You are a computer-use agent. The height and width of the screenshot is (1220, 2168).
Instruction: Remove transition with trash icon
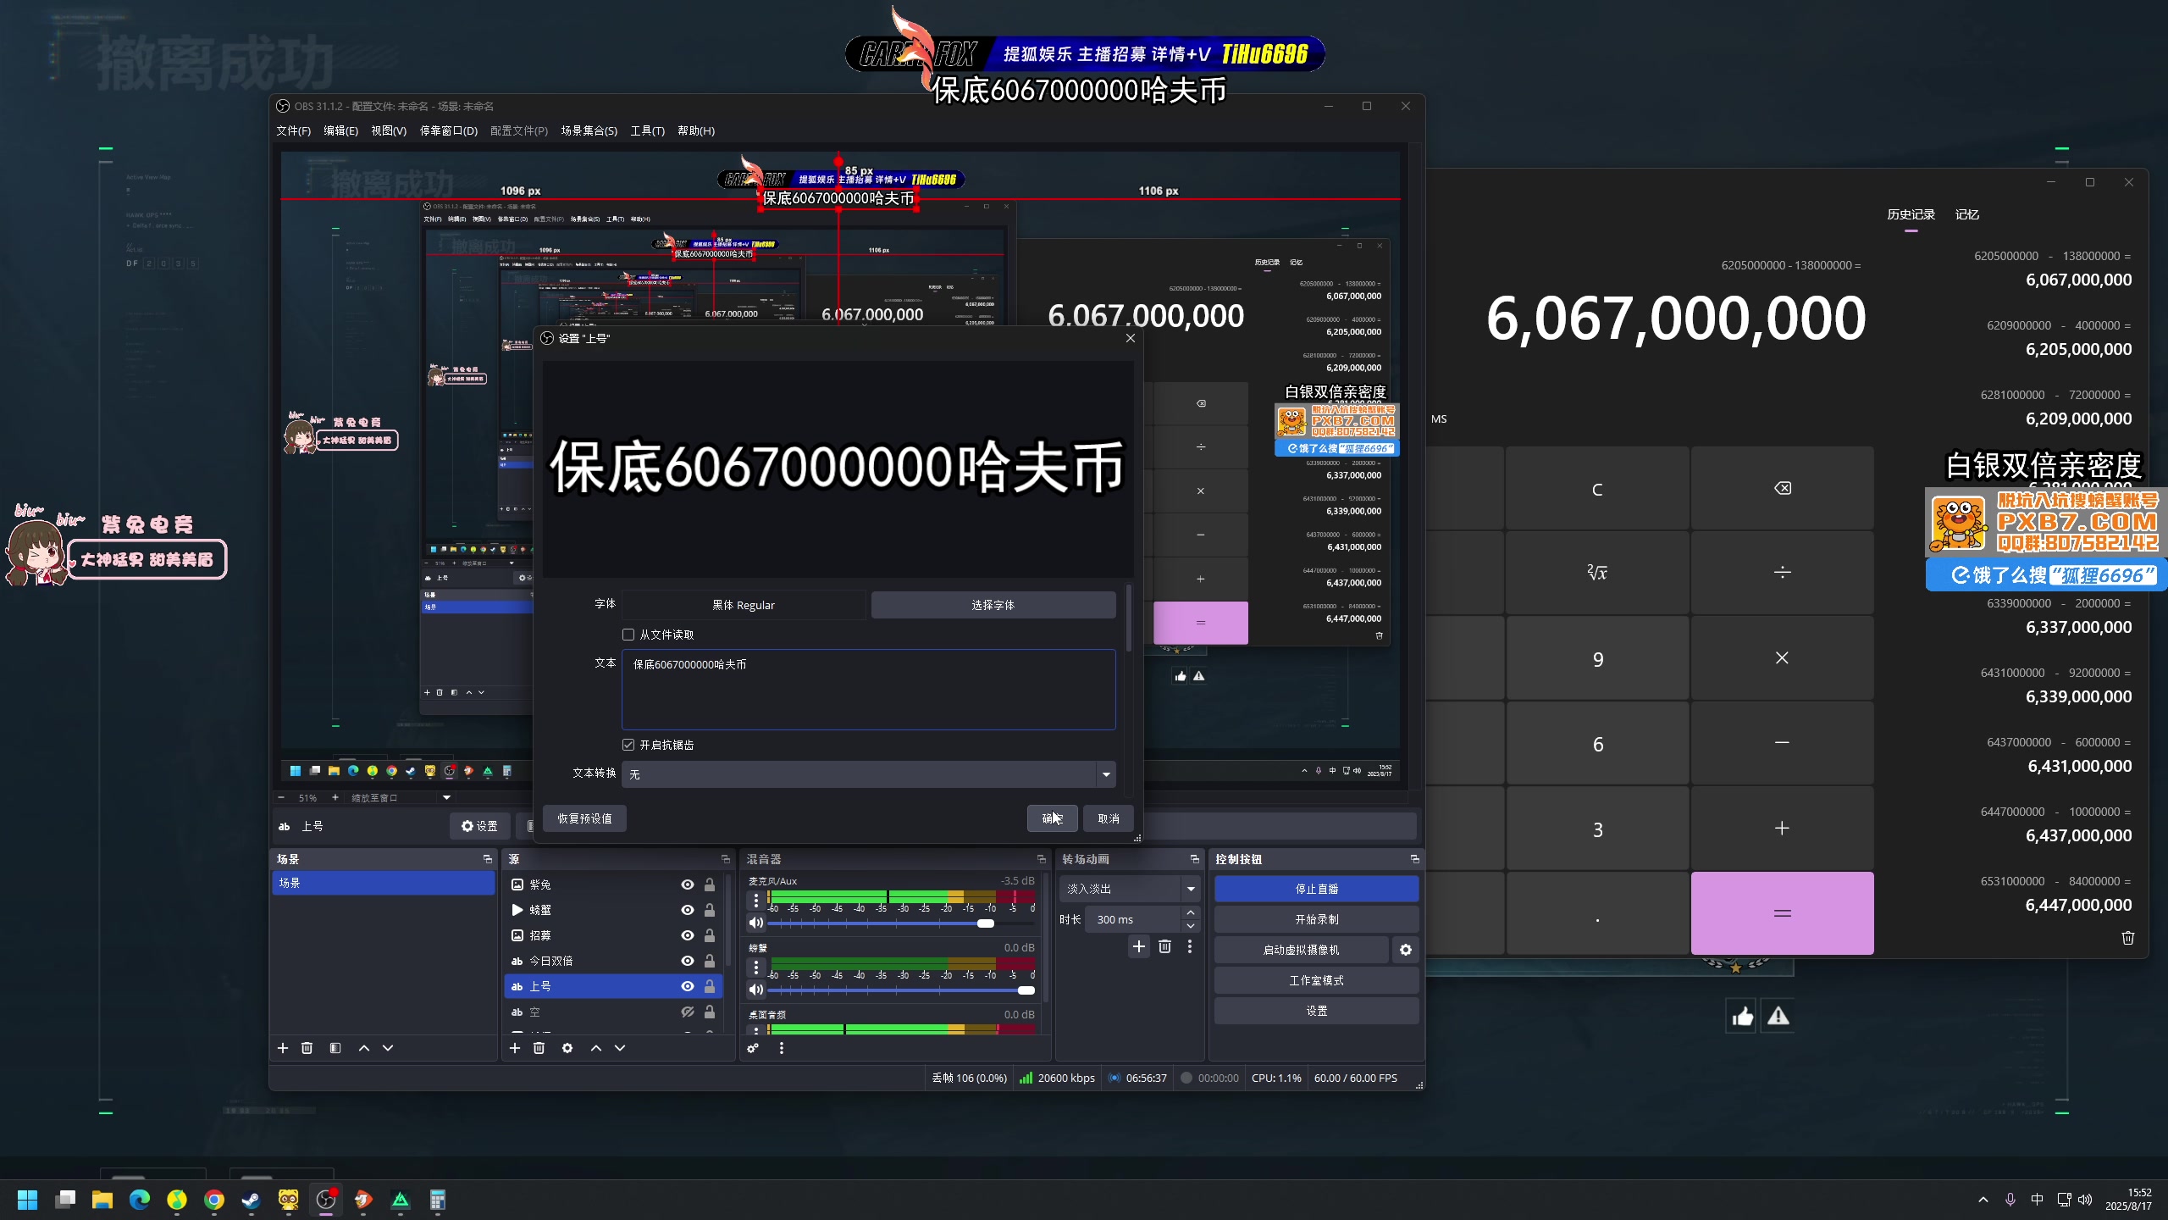[1164, 946]
